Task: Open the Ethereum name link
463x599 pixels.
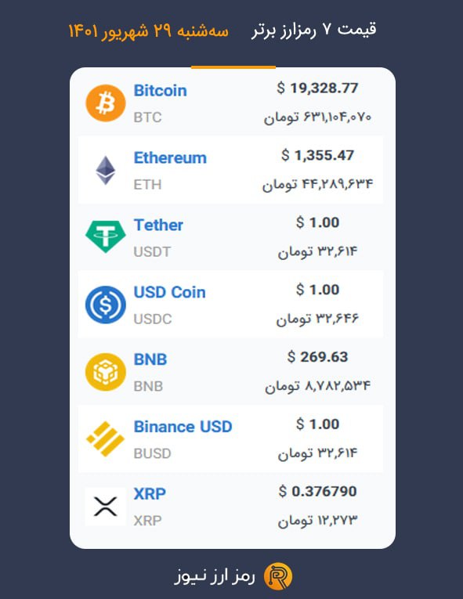Action: 170,157
